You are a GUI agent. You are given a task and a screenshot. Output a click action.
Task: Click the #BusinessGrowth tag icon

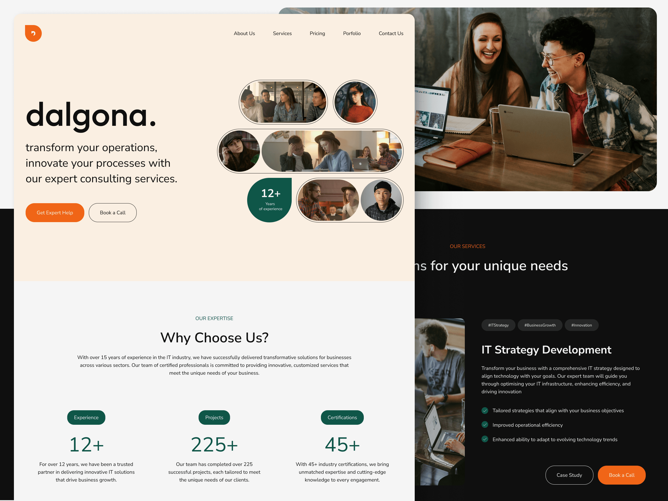pyautogui.click(x=540, y=325)
